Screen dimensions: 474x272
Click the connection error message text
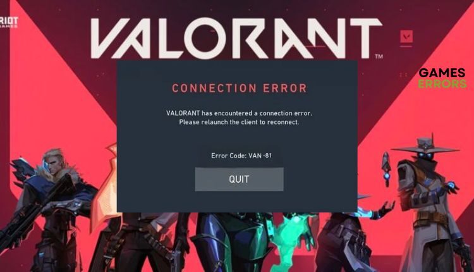239,118
